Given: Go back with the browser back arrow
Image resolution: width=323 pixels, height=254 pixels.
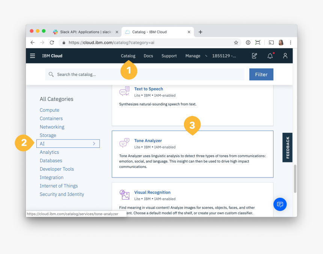Looking at the screenshot, I should (x=33, y=43).
